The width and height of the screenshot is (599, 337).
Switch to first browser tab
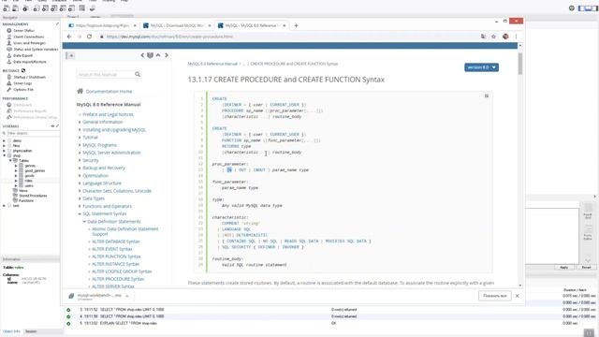point(102,25)
